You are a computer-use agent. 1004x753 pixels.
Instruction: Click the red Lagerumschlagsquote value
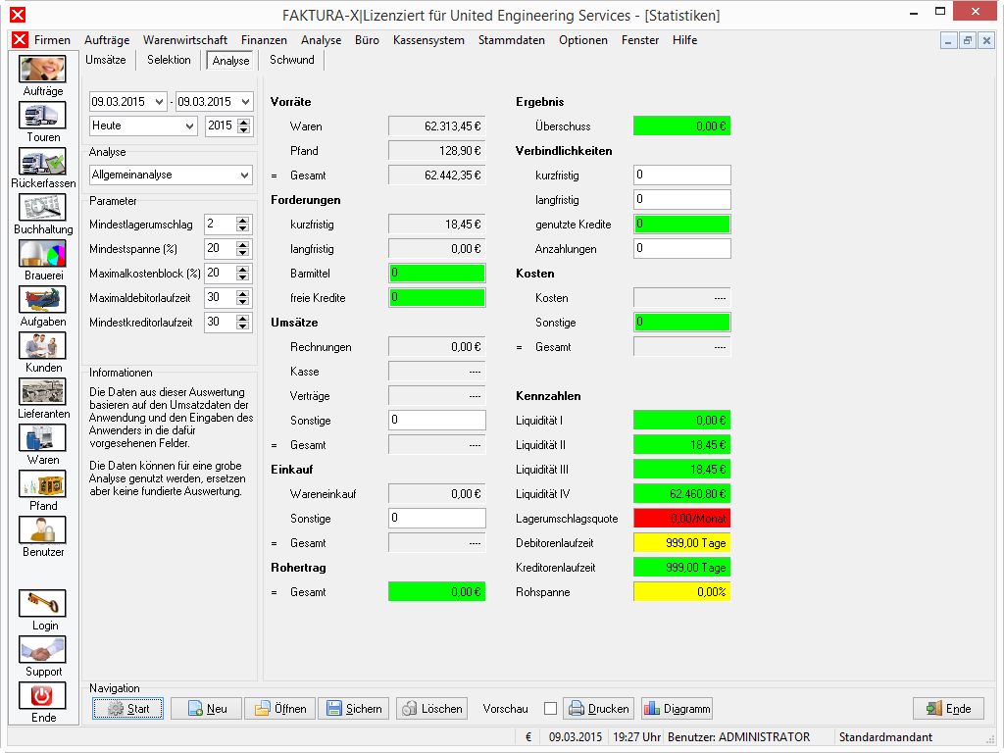[682, 518]
